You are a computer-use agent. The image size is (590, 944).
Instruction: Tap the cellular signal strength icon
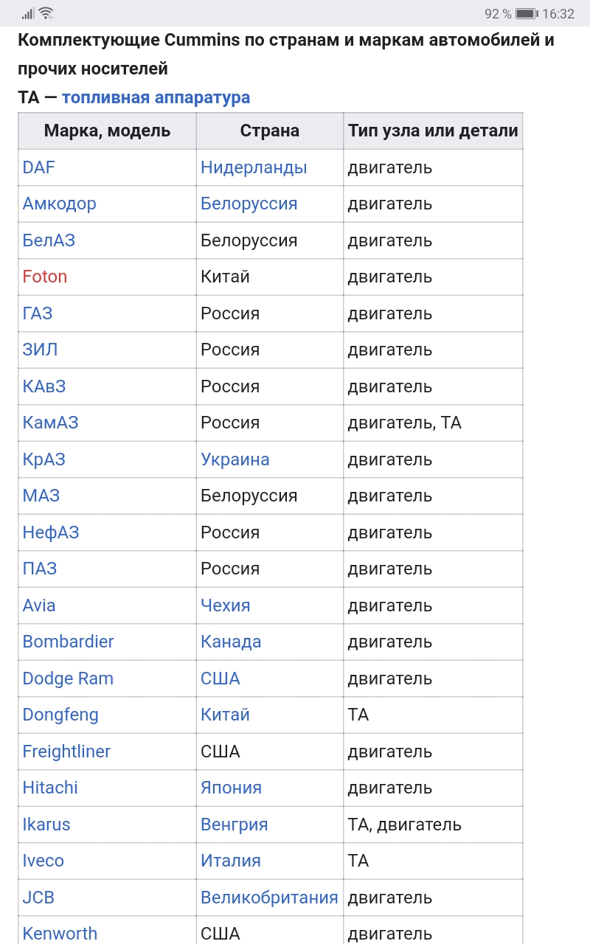pyautogui.click(x=28, y=13)
